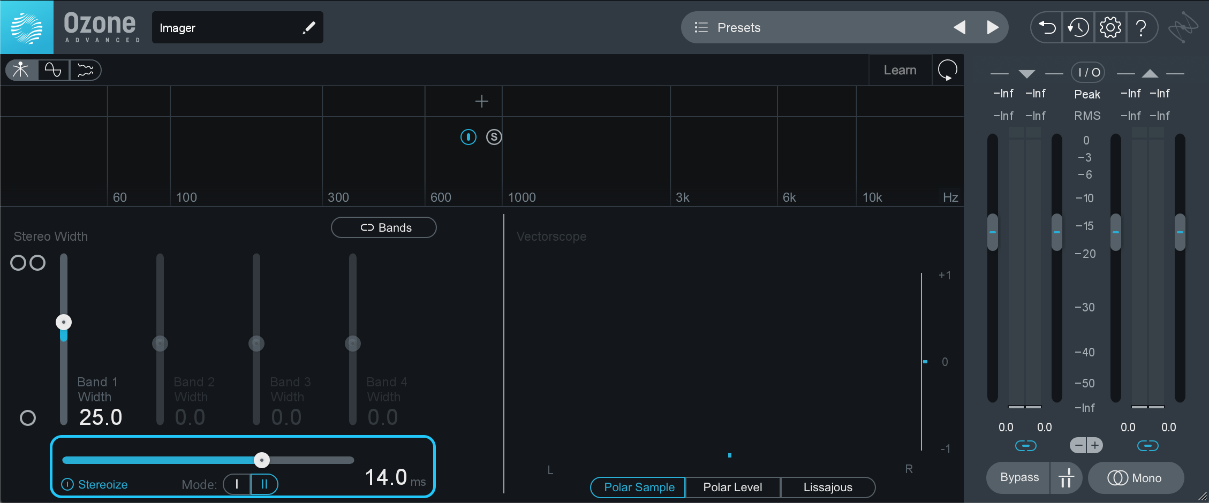Click the Vectorscope label
Image resolution: width=1209 pixels, height=503 pixels.
click(x=551, y=237)
